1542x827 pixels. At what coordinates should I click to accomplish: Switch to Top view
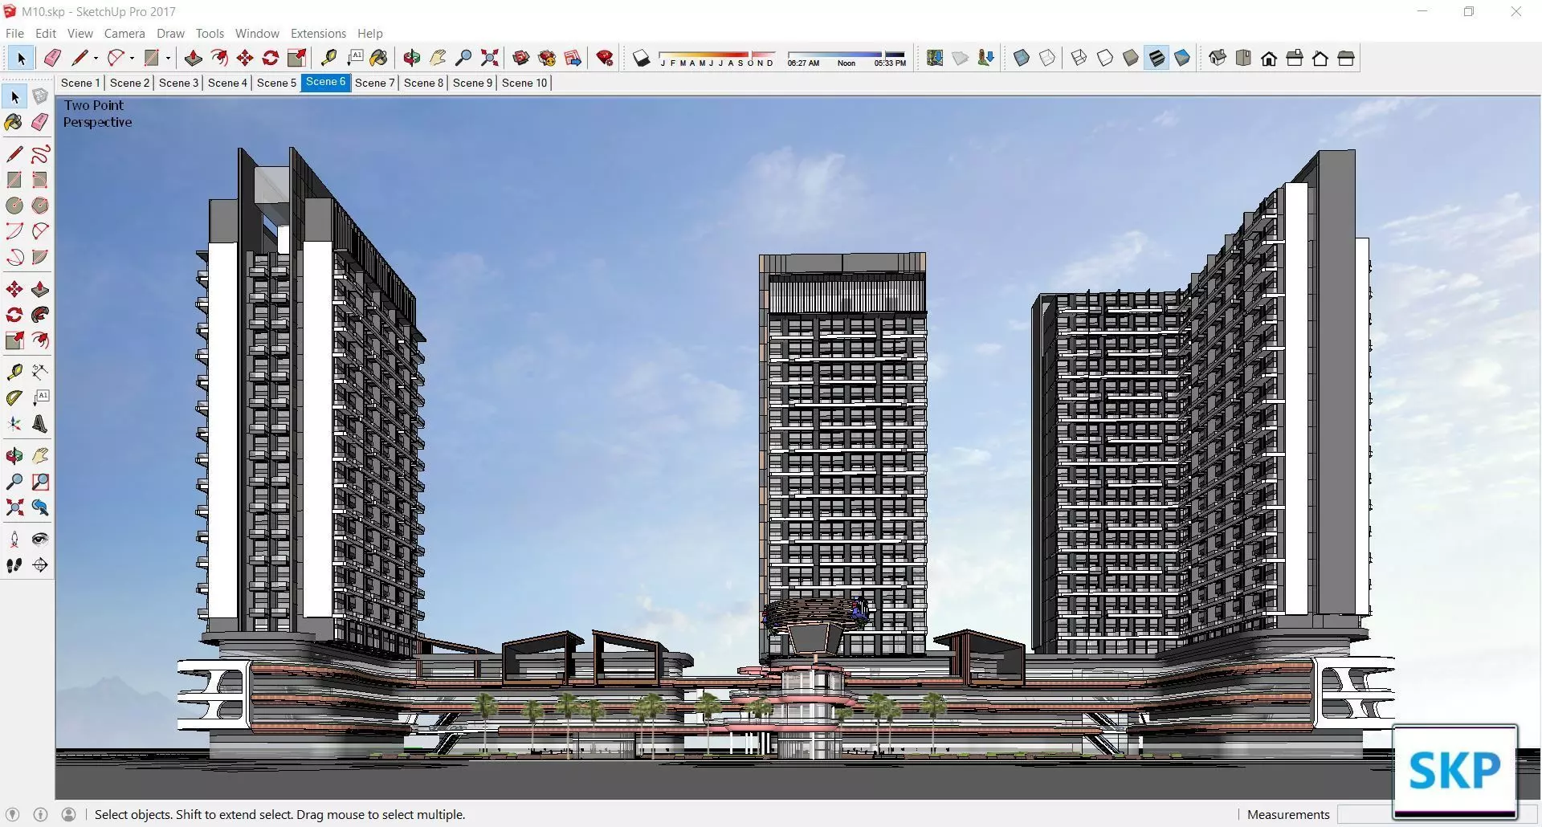(x=1243, y=58)
